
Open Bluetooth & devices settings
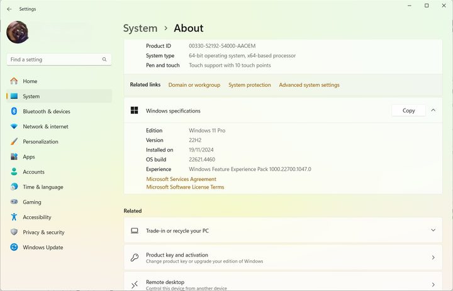[59, 111]
